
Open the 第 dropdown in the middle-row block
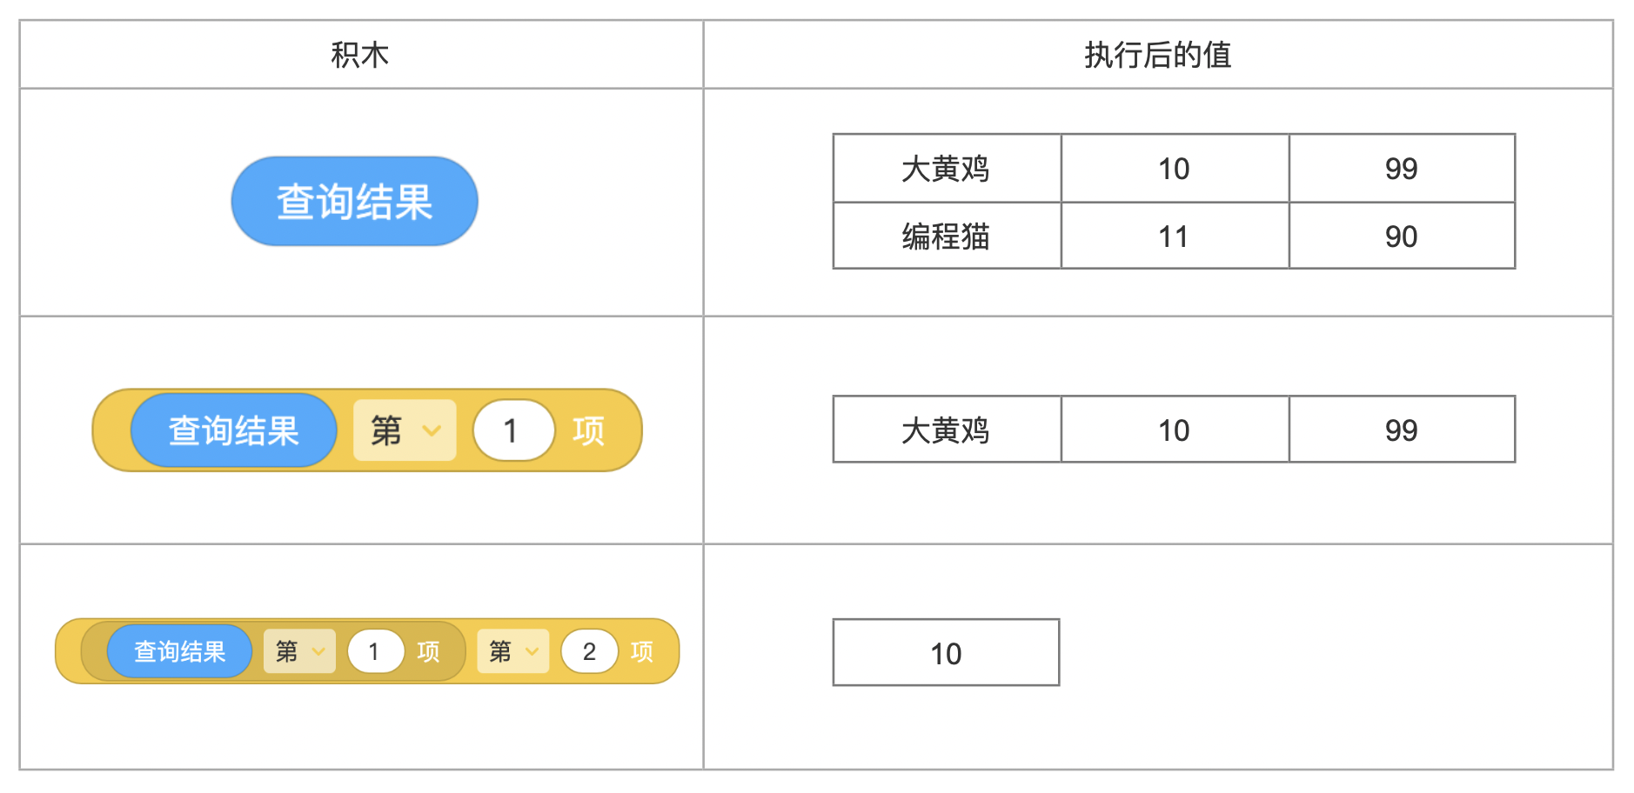[405, 430]
